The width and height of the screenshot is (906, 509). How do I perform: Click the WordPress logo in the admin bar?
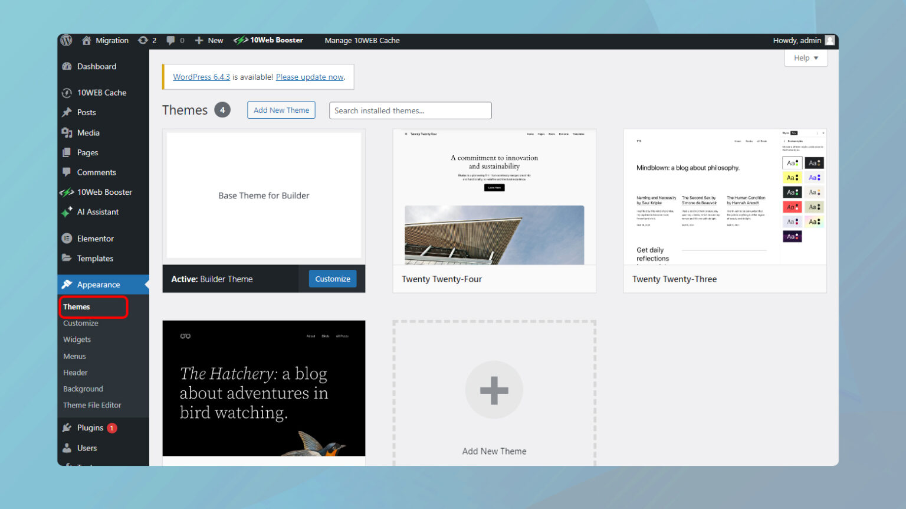(x=66, y=40)
